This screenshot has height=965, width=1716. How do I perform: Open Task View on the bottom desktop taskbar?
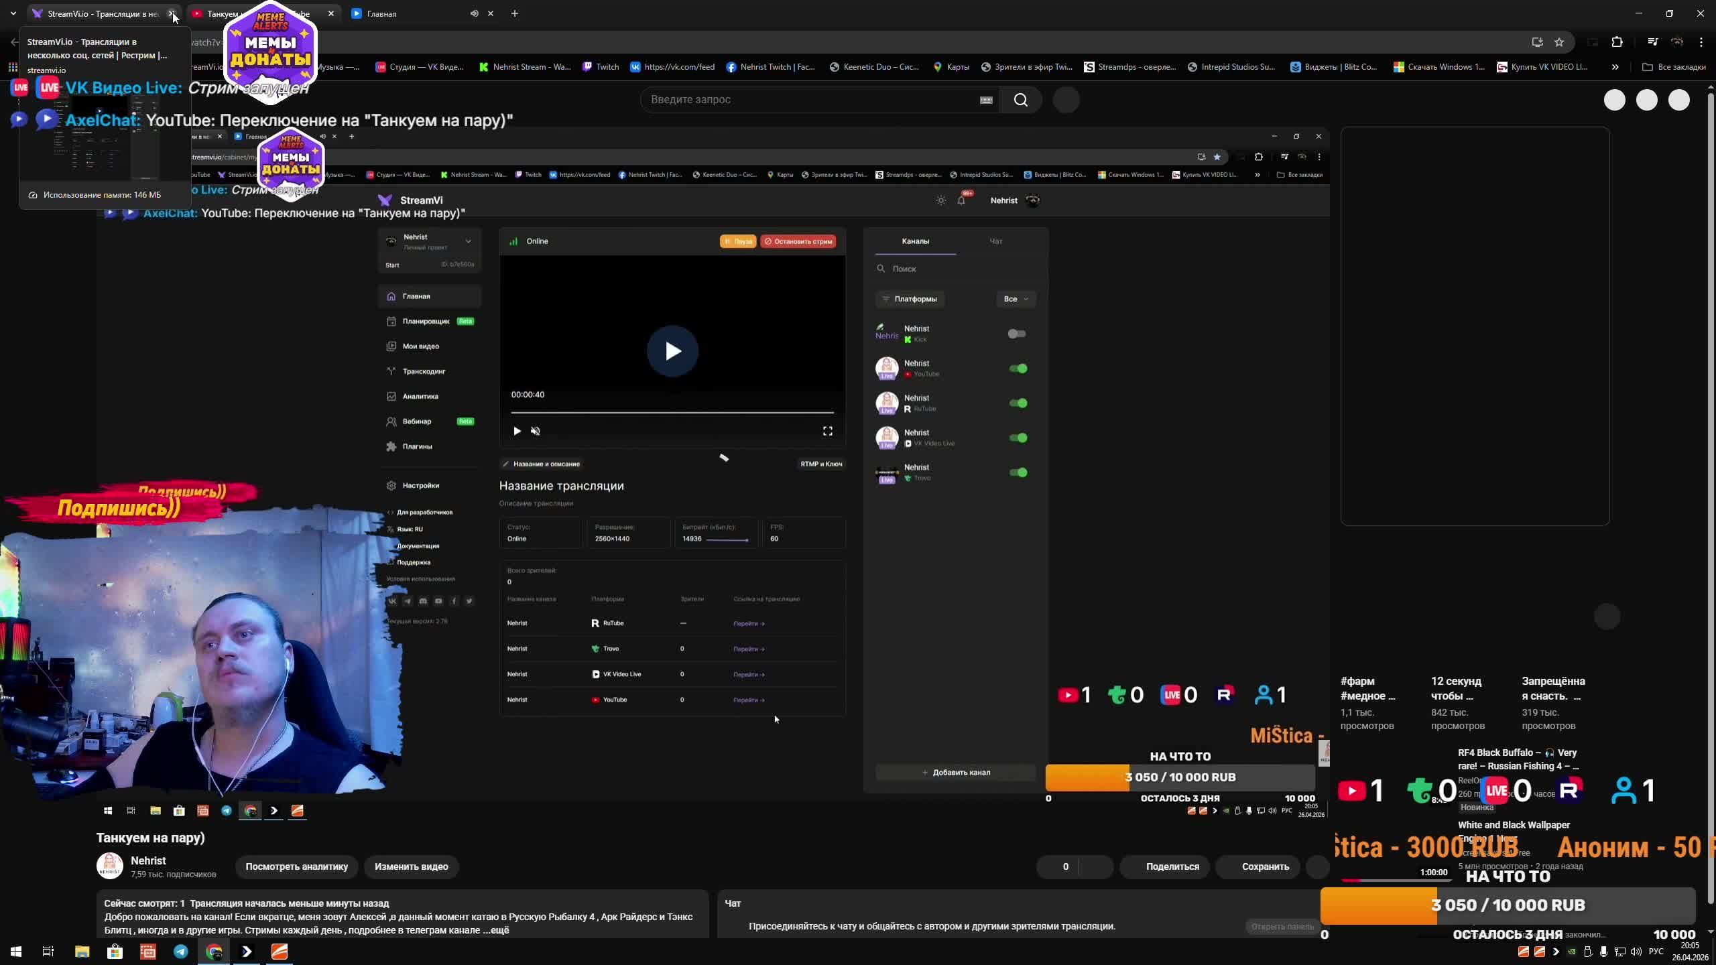coord(48,952)
